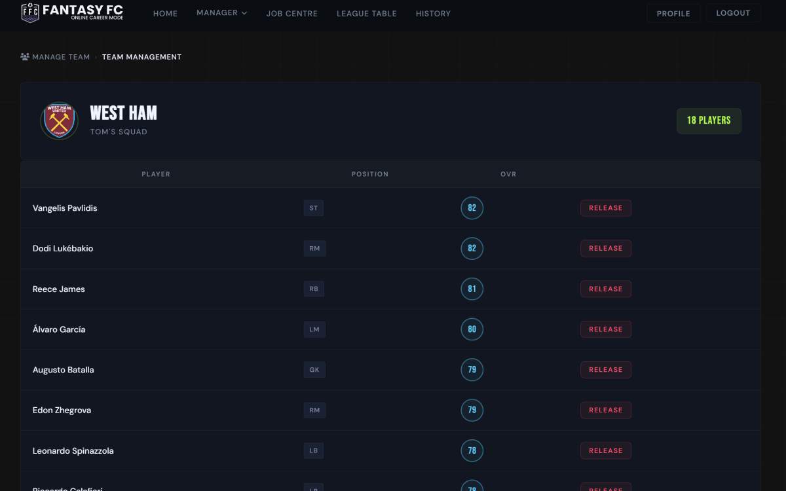Viewport: 786px width, 491px height.
Task: Click the West Ham club crest
Action: pyautogui.click(x=59, y=120)
